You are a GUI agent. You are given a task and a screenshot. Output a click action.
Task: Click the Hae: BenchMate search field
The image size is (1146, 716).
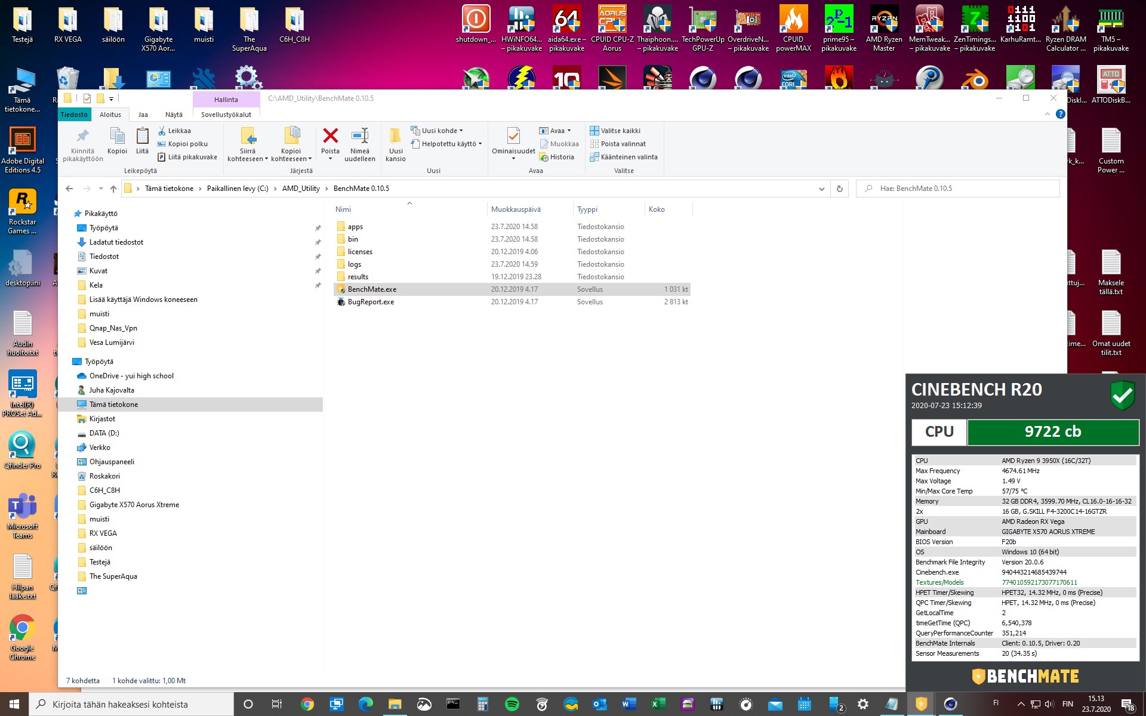(x=958, y=189)
